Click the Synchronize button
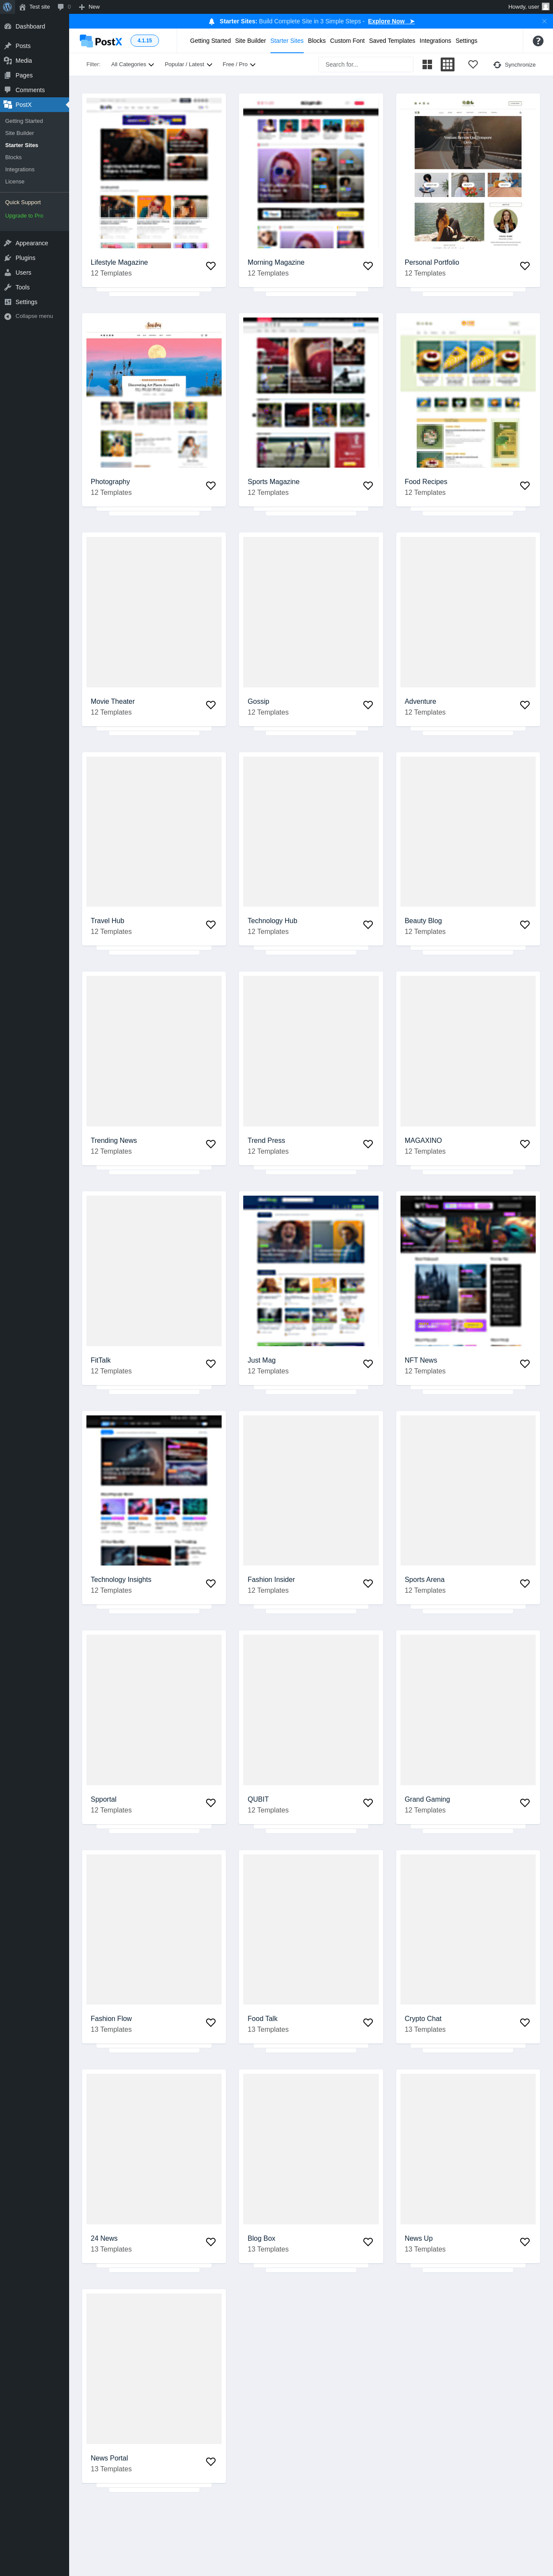The image size is (553, 2576). click(x=515, y=65)
